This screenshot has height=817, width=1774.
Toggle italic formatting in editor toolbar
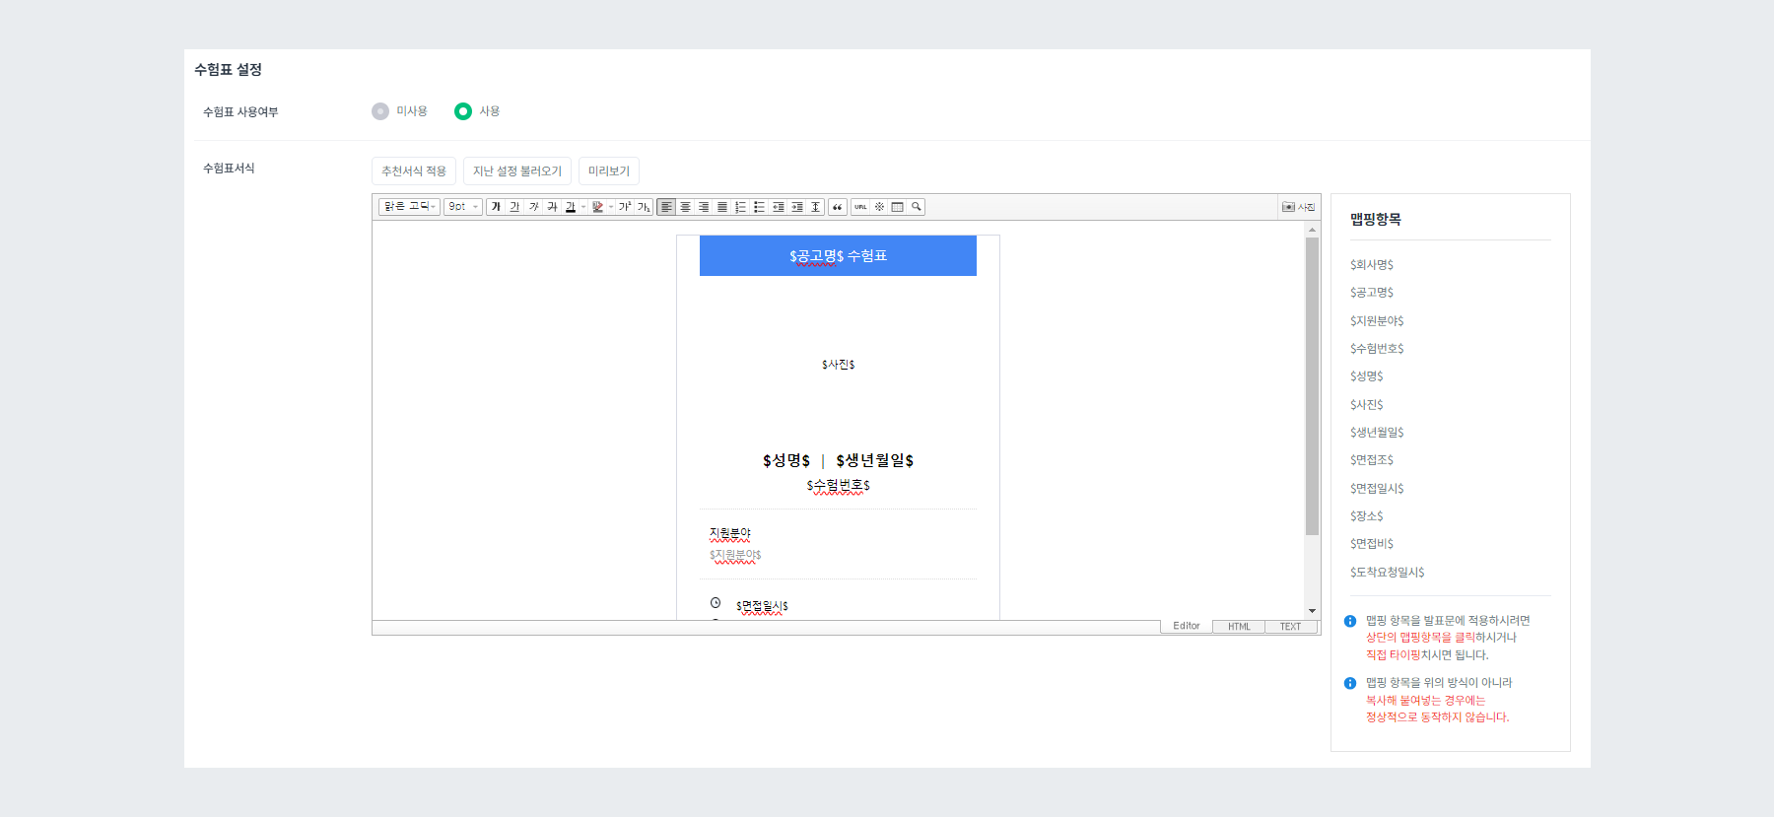533,207
